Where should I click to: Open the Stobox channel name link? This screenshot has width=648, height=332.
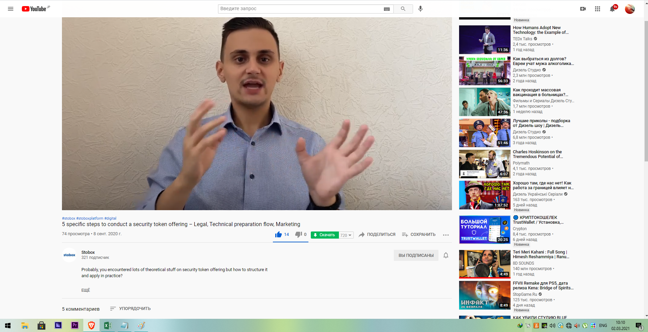tap(88, 252)
